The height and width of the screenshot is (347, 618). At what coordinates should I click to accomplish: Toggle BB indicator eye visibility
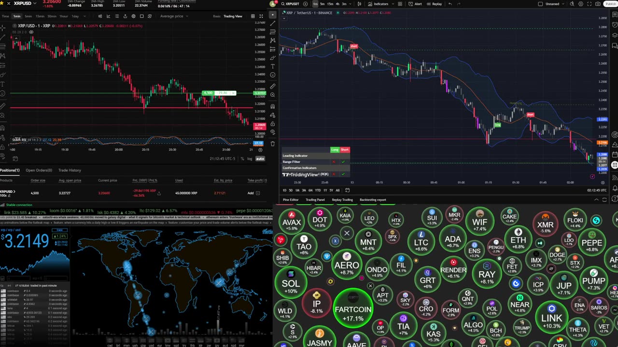click(x=31, y=32)
